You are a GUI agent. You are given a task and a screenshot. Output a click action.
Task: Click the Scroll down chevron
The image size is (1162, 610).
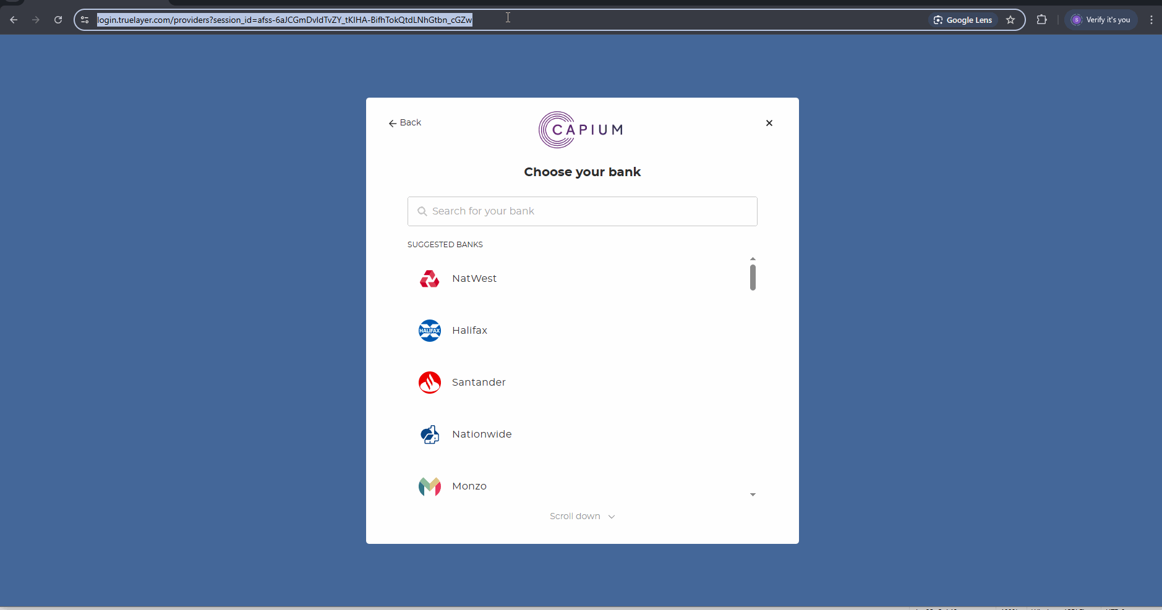coord(612,517)
